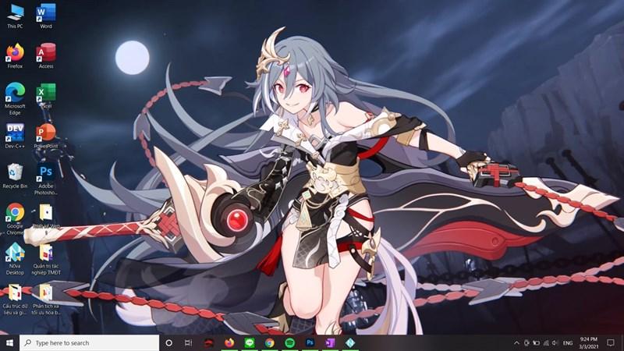
Task: Open Task View on the taskbar
Action: click(x=188, y=342)
